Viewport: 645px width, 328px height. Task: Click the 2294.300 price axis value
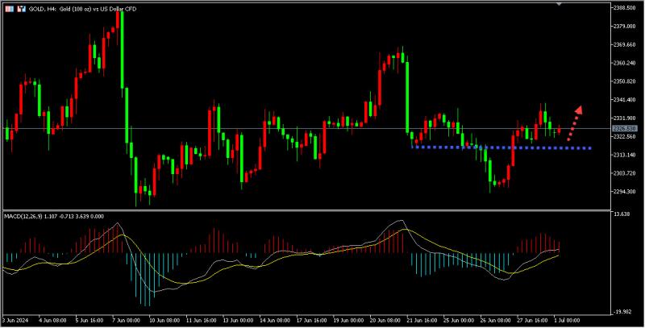tap(625, 192)
